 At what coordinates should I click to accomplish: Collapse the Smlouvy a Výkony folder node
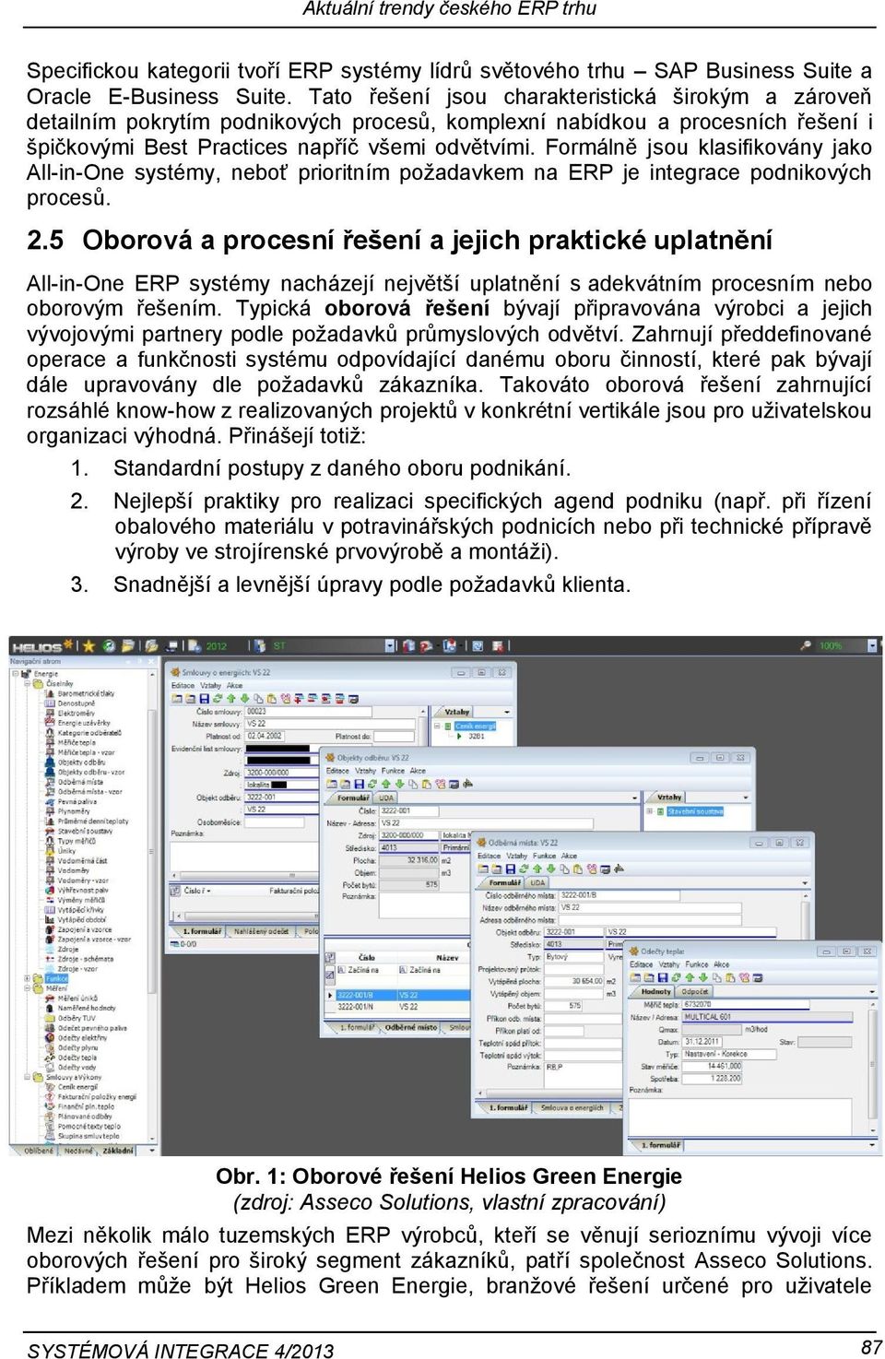click(27, 1077)
